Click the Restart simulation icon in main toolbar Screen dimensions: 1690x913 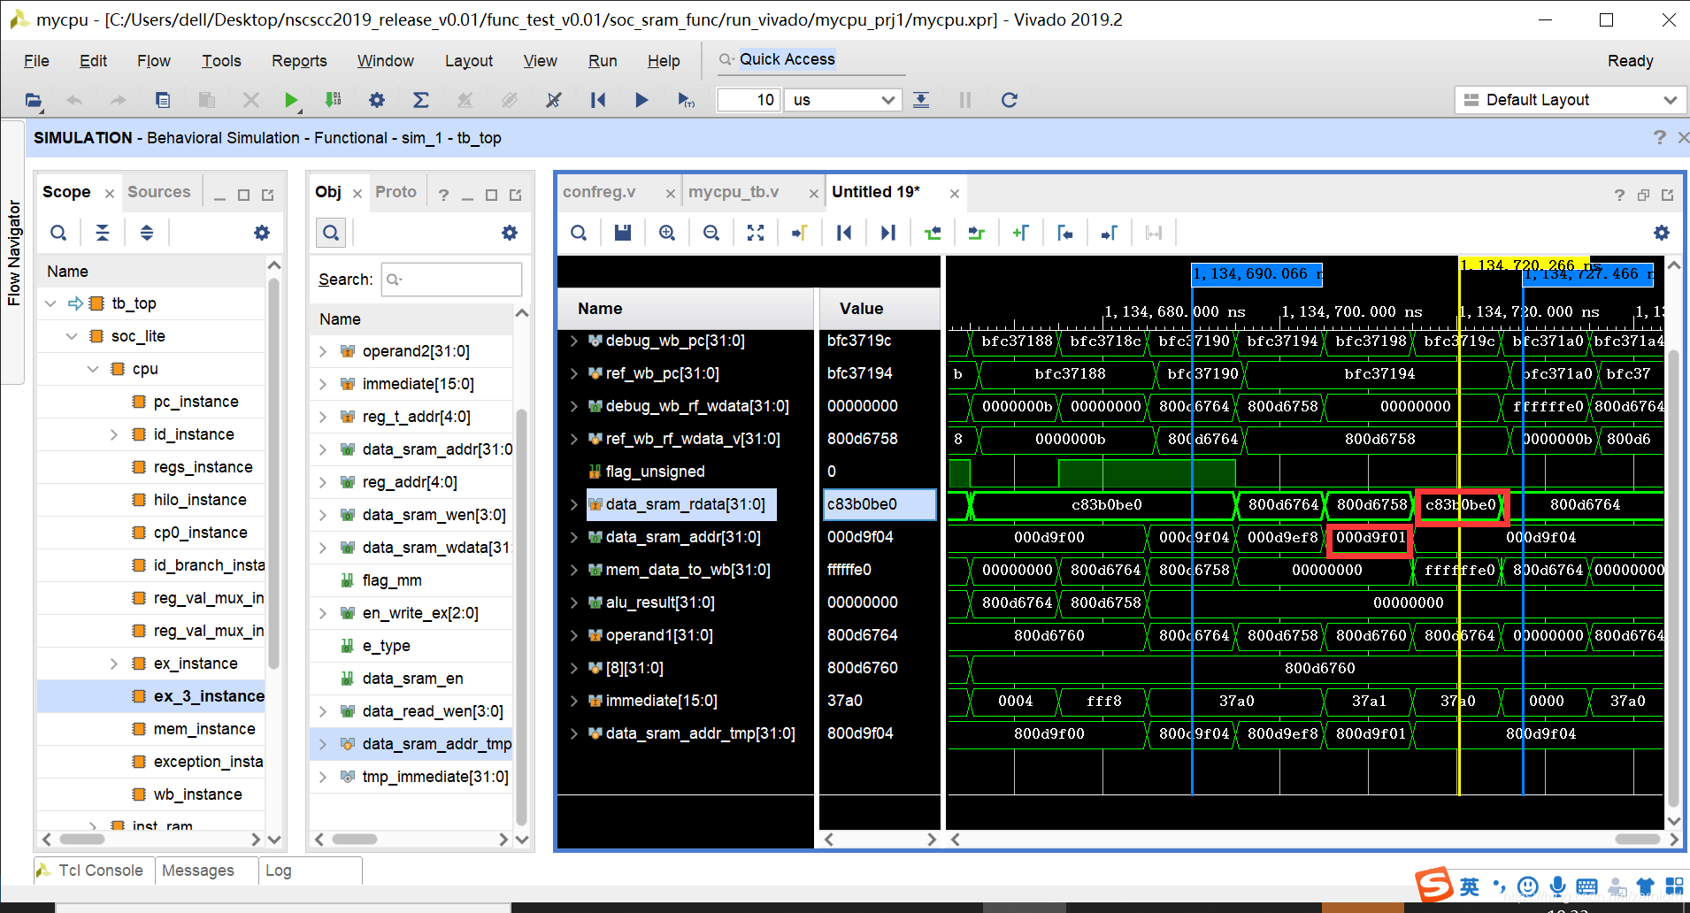pyautogui.click(x=598, y=100)
